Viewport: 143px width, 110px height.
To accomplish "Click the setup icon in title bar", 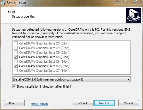I will (3, 3).
